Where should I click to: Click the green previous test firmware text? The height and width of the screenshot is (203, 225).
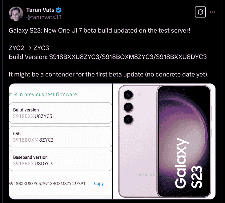pos(43,95)
